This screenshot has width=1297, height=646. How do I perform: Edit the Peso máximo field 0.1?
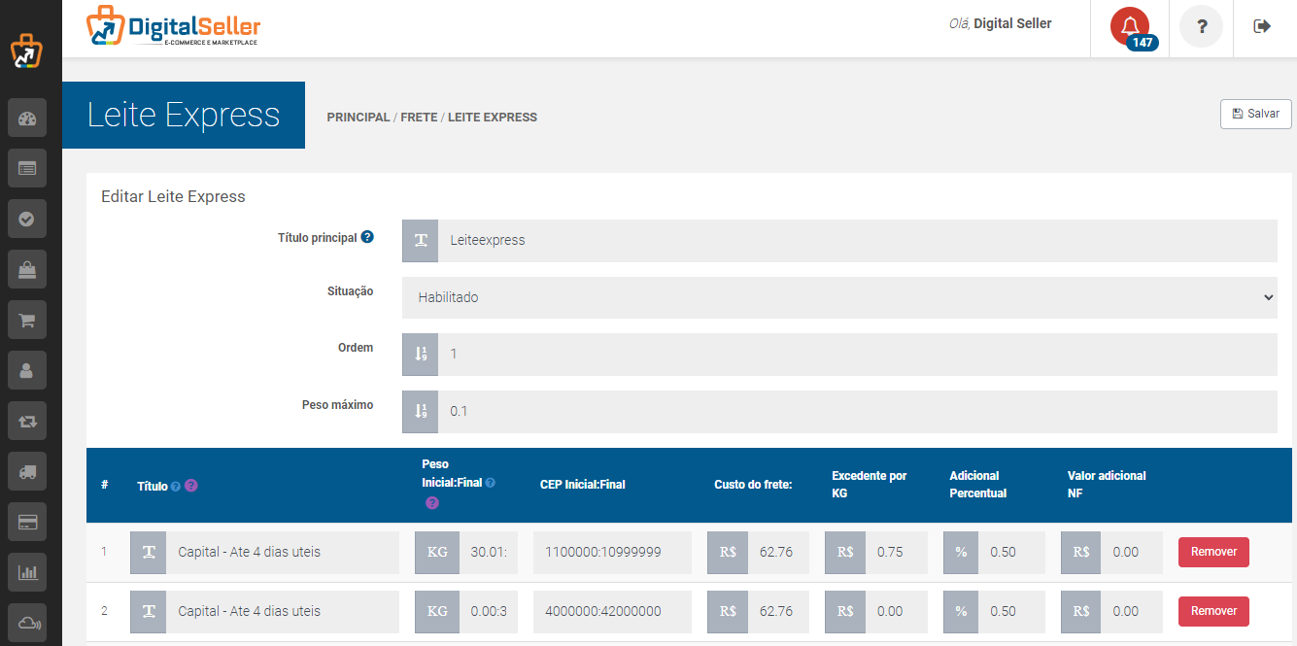[858, 412]
